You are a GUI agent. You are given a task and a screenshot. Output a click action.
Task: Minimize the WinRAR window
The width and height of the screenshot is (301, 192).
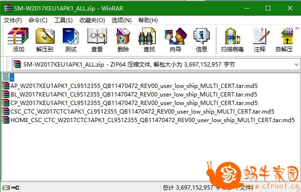(247, 8)
